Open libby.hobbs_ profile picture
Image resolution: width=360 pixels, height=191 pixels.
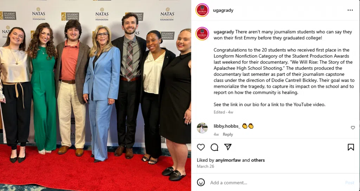[202, 128]
